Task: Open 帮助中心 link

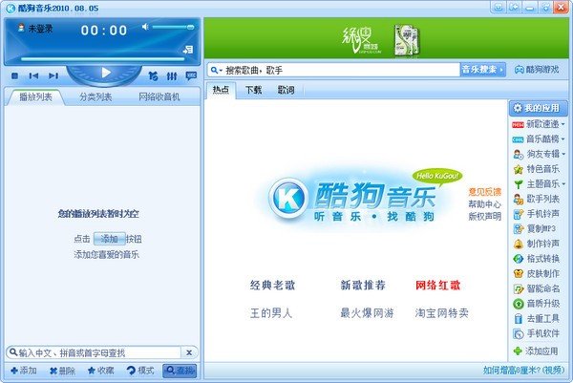Action: point(484,204)
